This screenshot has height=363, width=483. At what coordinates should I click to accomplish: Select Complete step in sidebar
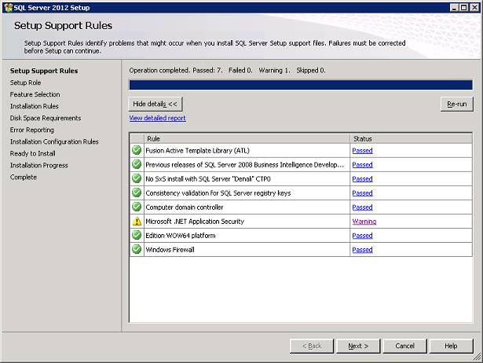pyautogui.click(x=23, y=178)
